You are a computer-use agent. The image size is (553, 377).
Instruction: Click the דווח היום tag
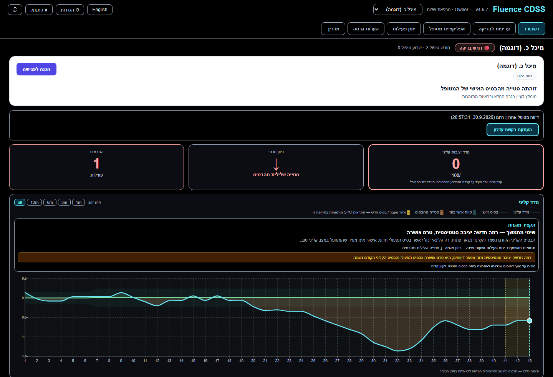click(x=525, y=76)
